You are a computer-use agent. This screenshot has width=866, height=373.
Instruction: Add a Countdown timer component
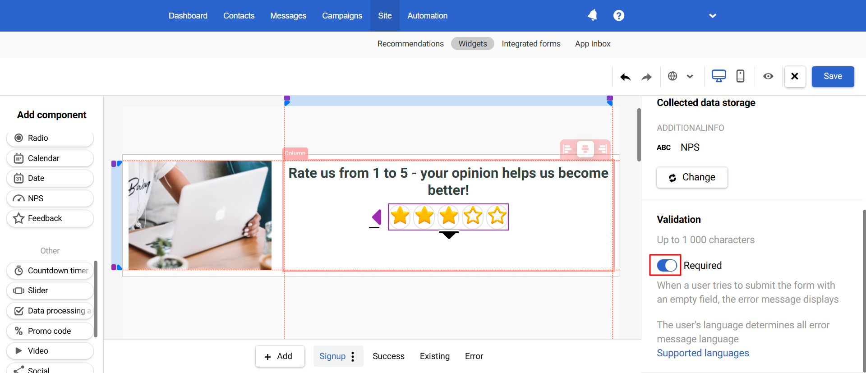pyautogui.click(x=50, y=271)
